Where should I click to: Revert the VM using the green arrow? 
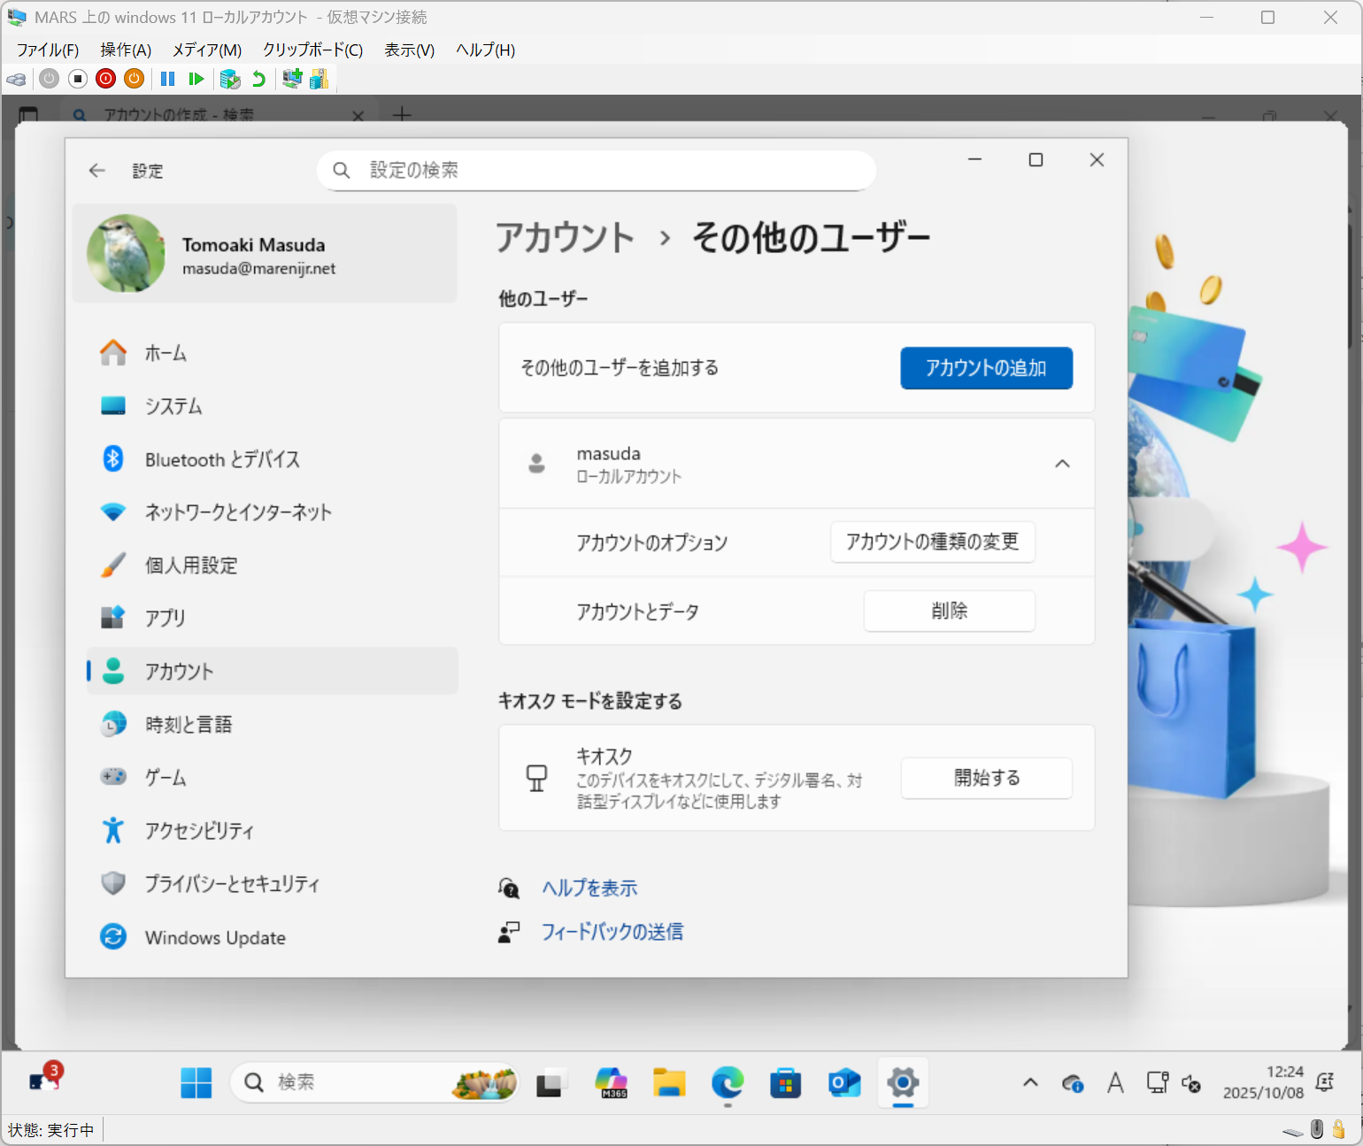tap(258, 79)
